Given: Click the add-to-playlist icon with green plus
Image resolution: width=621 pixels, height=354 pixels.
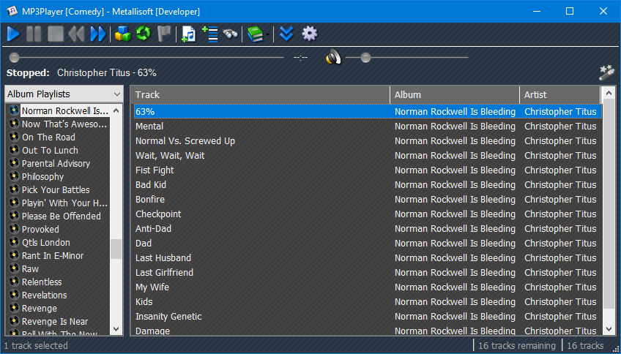Looking at the screenshot, I should (209, 34).
